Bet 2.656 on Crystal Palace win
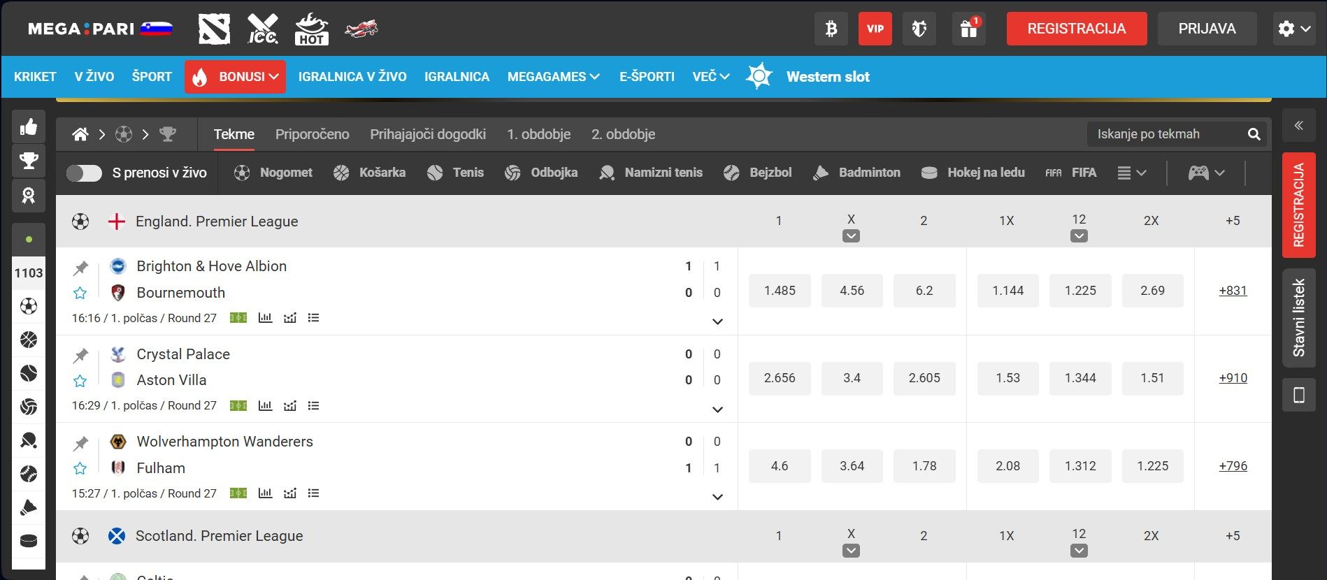Image resolution: width=1327 pixels, height=580 pixels. [780, 378]
